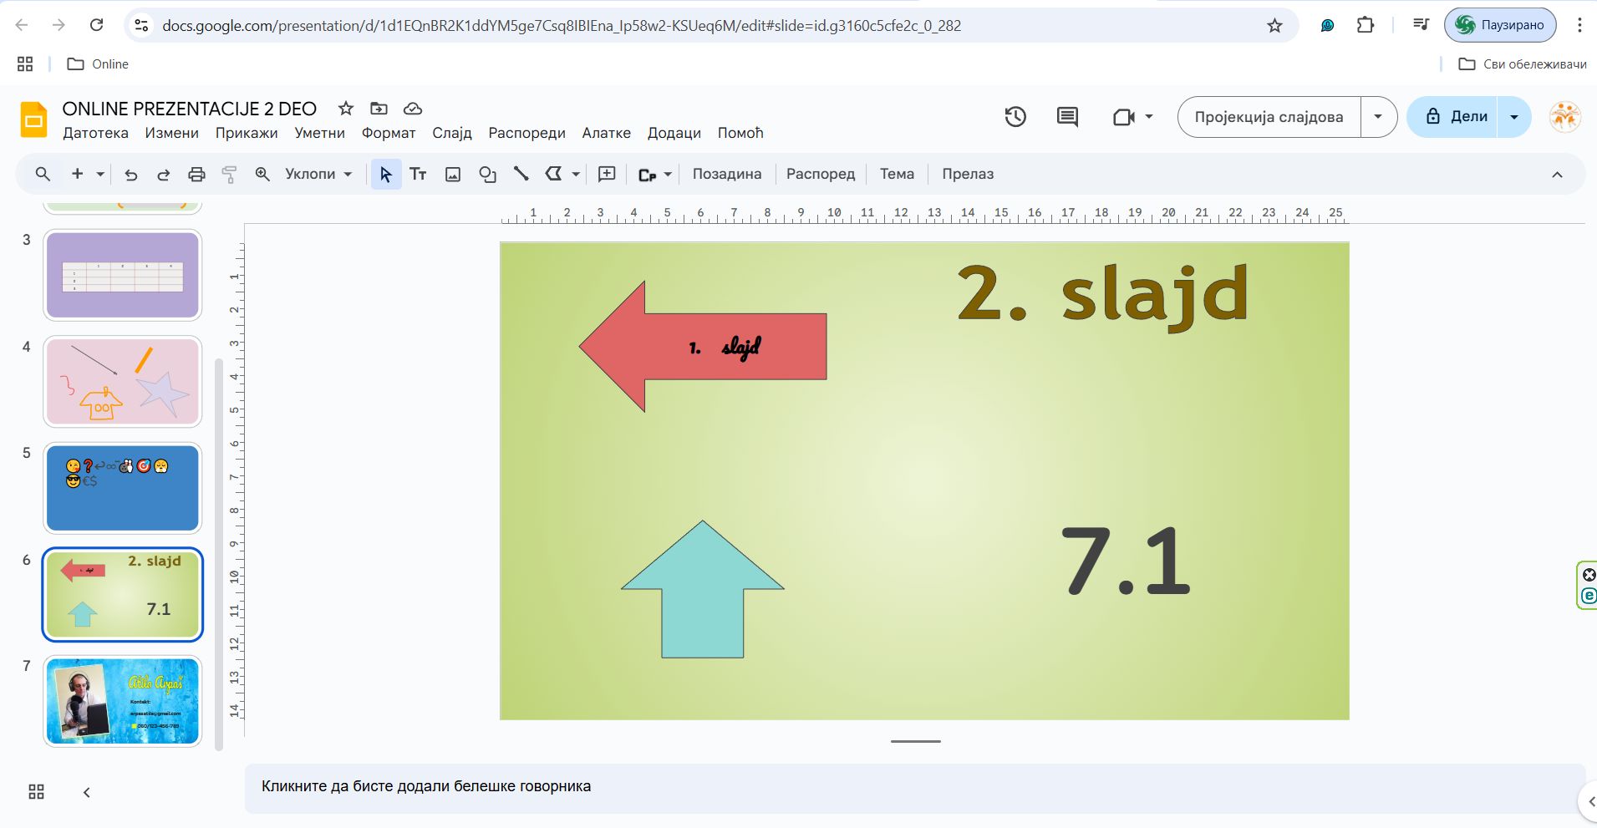Select slide 4 thumbnail with shapes

coord(123,382)
